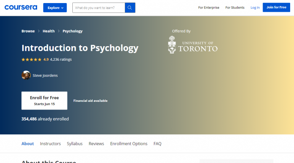
Task: Type in the 'What do you want to learn?' field
Action: click(x=99, y=8)
